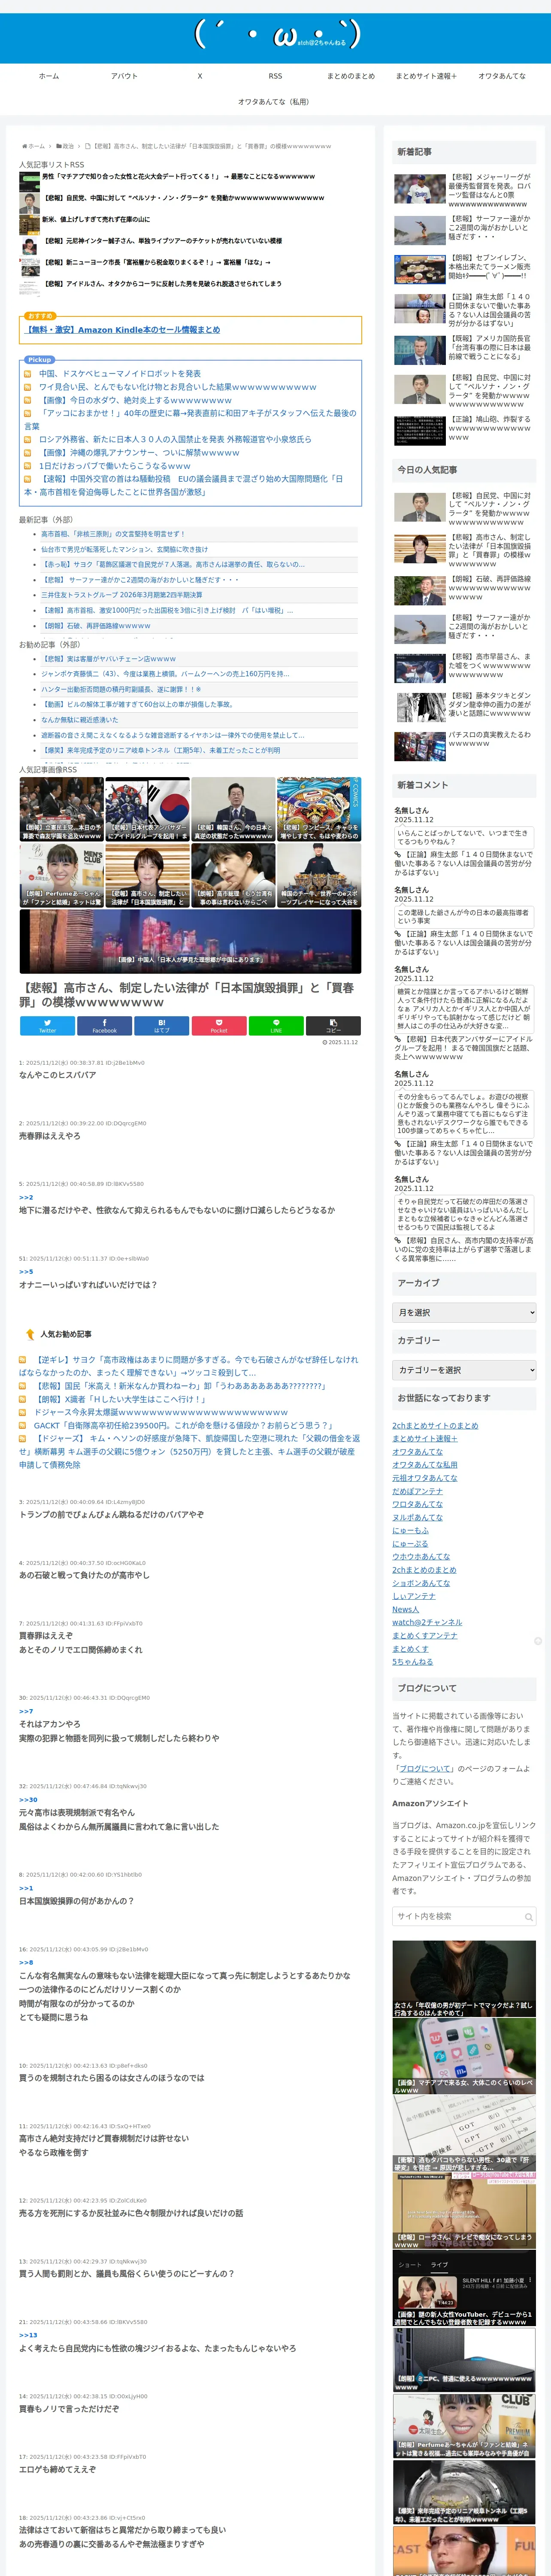Open the アバウト menu item
Screen dimensions: 551x2576
coord(124,76)
